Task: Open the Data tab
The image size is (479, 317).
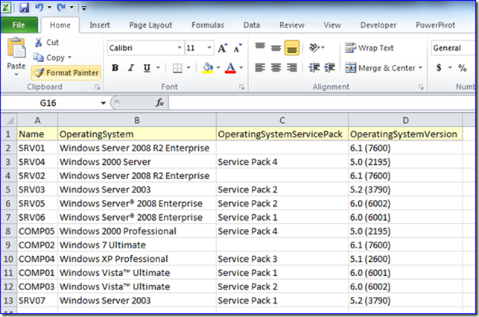Action: (x=252, y=25)
